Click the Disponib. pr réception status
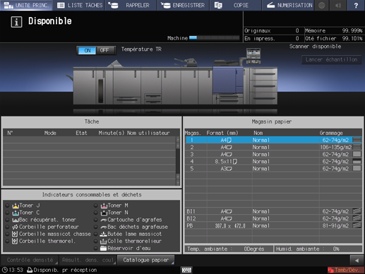The image size is (365, 274). [x=62, y=270]
